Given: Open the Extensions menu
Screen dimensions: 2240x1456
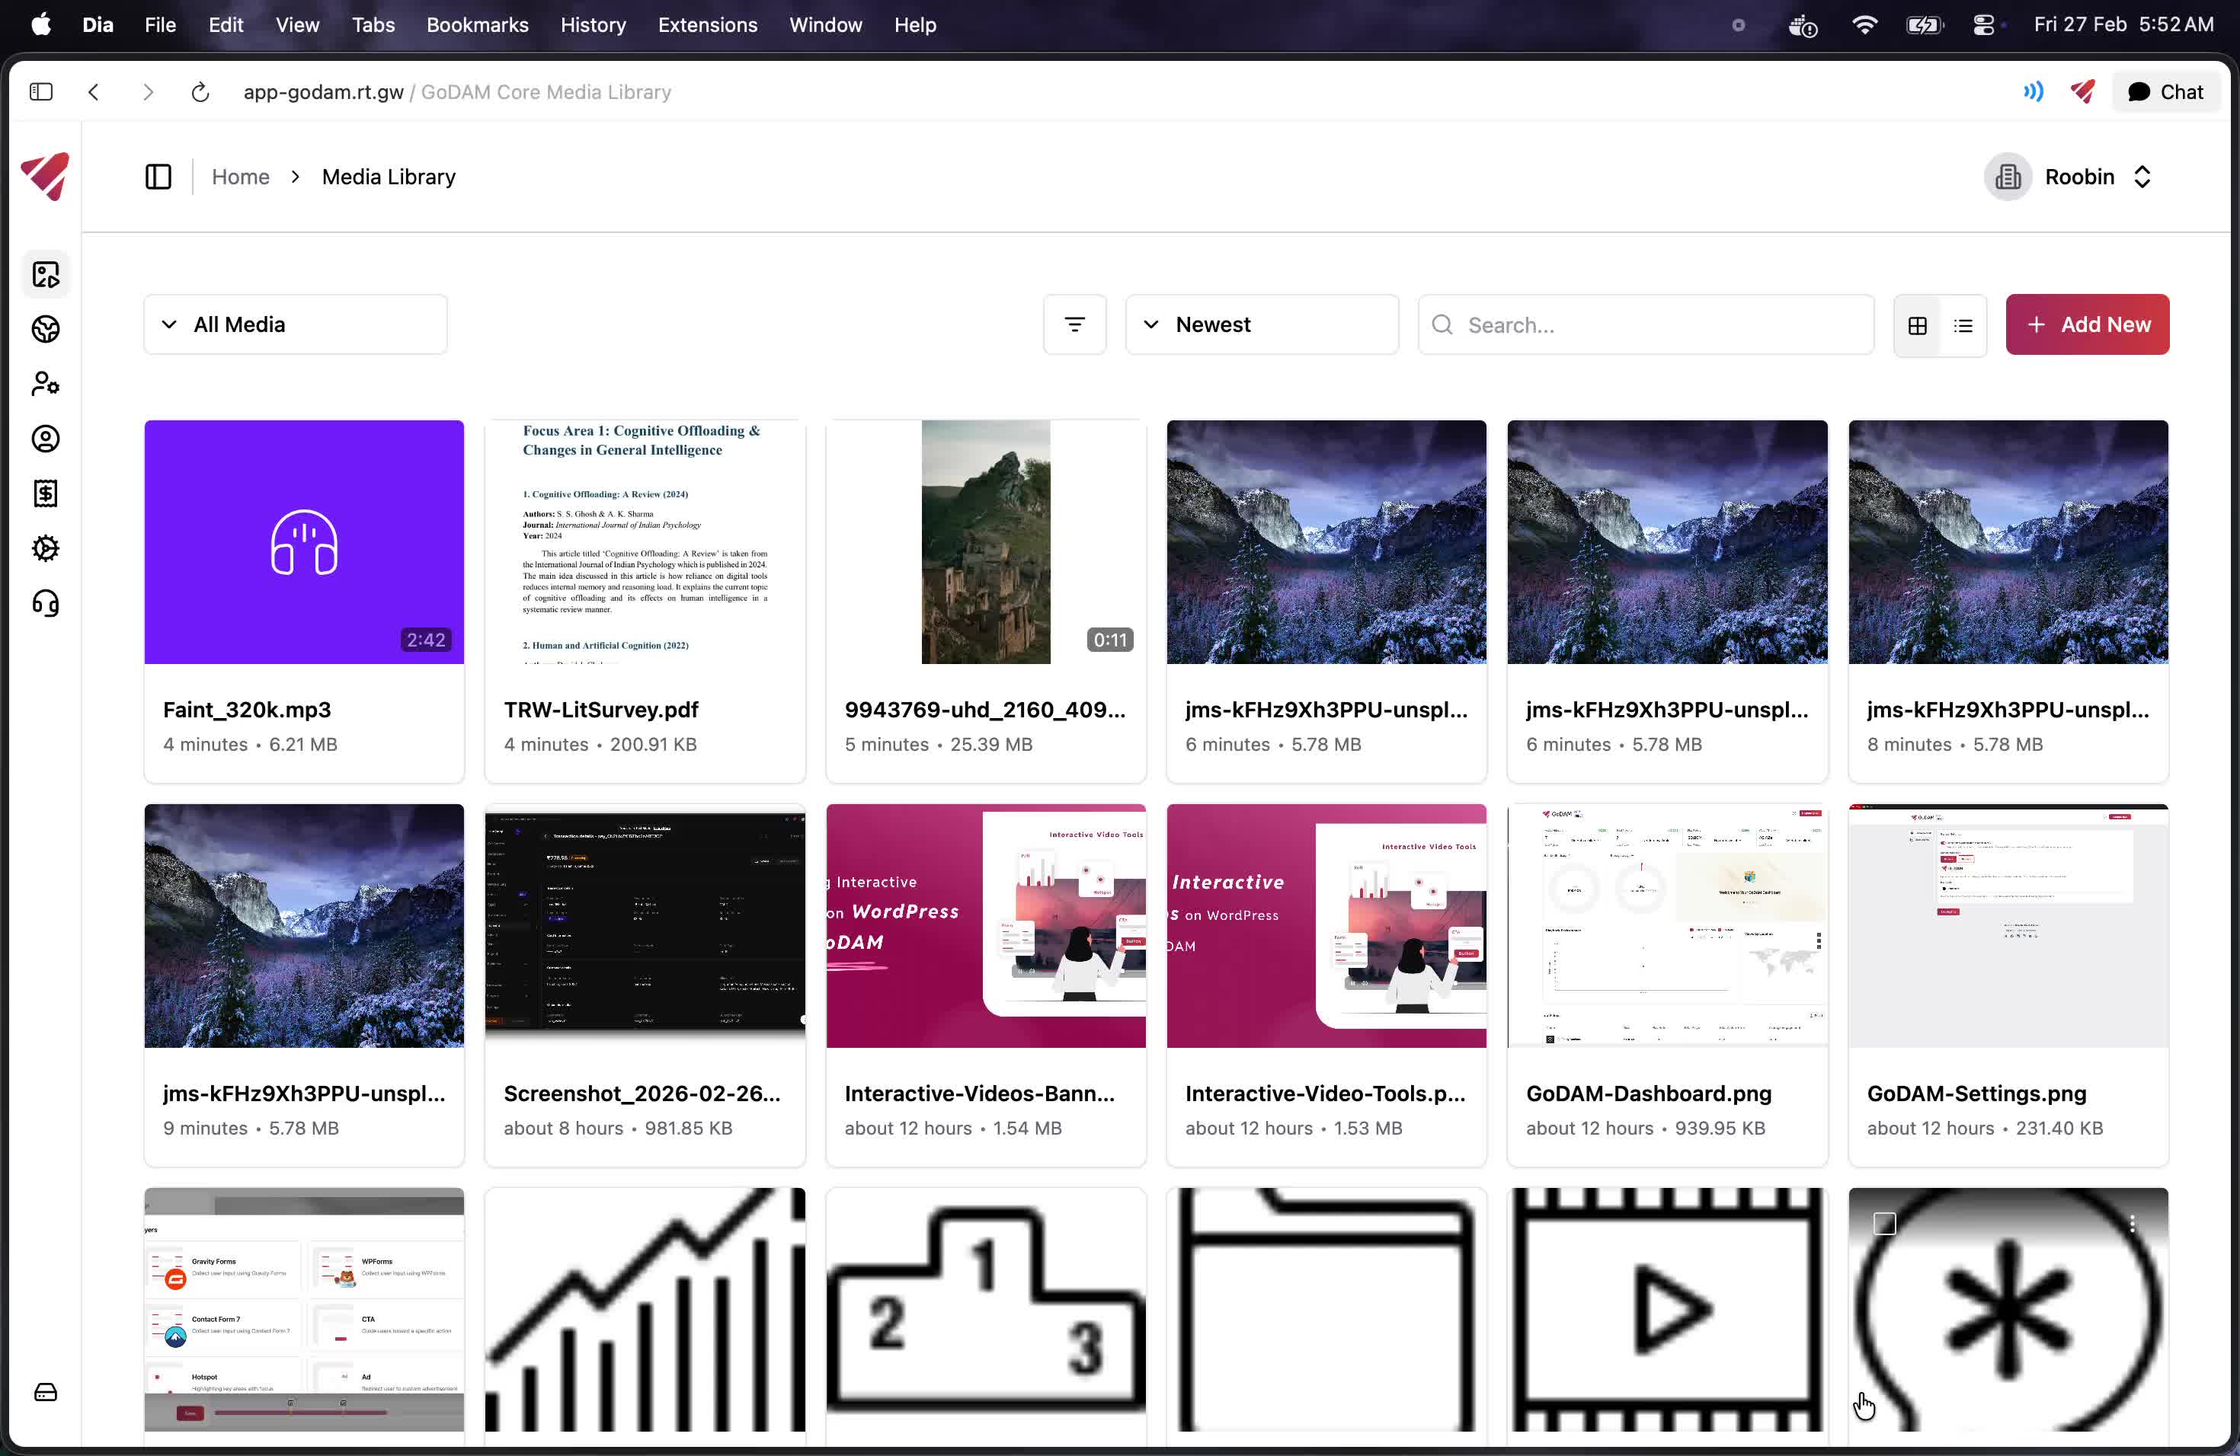Looking at the screenshot, I should (x=707, y=24).
